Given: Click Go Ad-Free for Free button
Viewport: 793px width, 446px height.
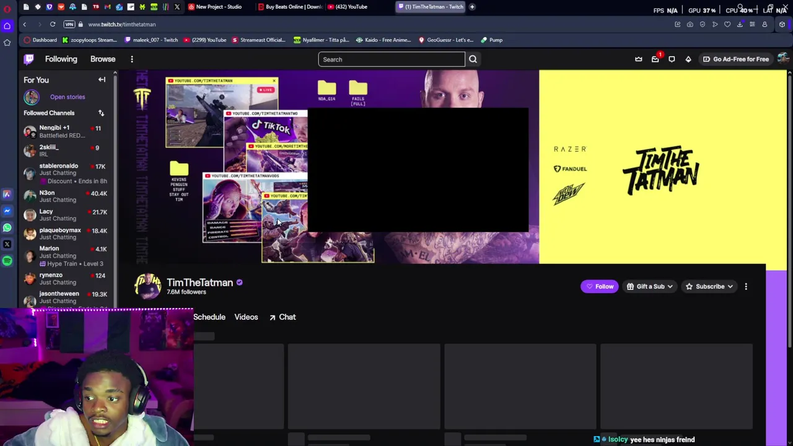Looking at the screenshot, I should tap(736, 59).
